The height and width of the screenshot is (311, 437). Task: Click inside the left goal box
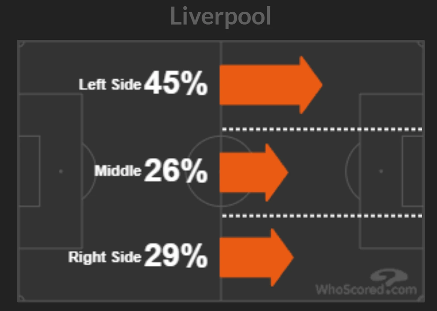click(x=29, y=171)
